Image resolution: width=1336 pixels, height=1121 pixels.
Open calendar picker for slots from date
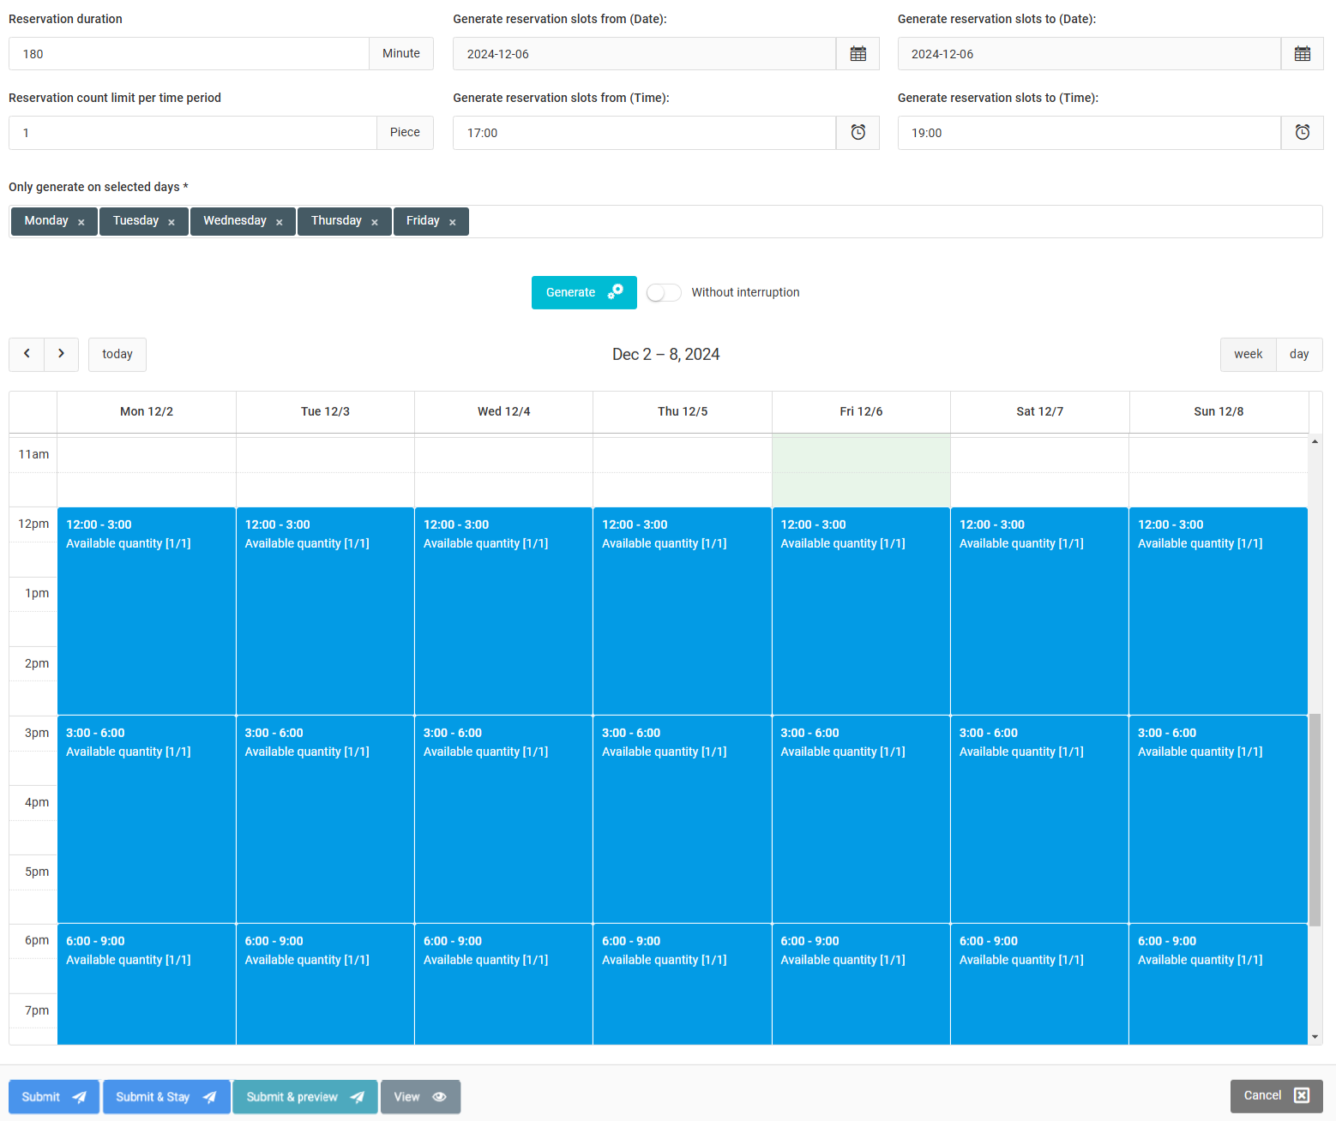tap(858, 54)
